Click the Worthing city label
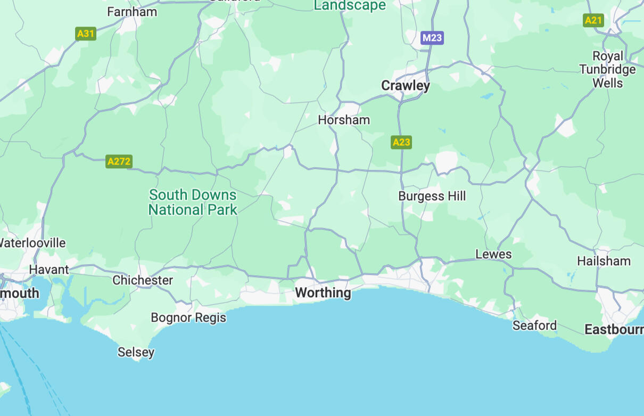The image size is (644, 416). click(323, 292)
